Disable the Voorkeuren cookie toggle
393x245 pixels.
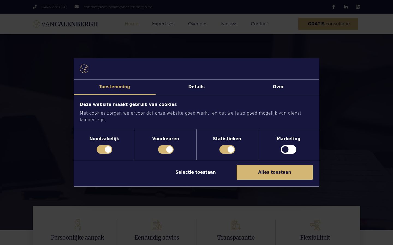click(x=166, y=149)
